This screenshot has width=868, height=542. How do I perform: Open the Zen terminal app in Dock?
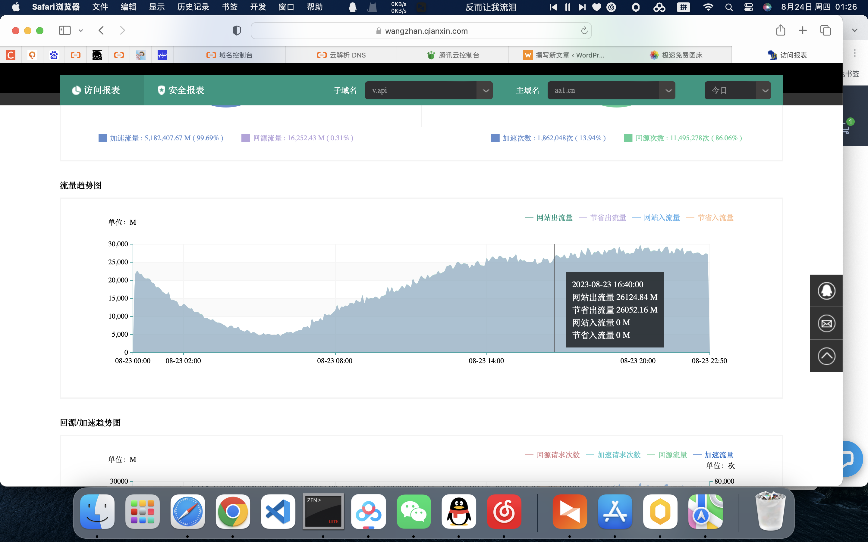tap(323, 512)
